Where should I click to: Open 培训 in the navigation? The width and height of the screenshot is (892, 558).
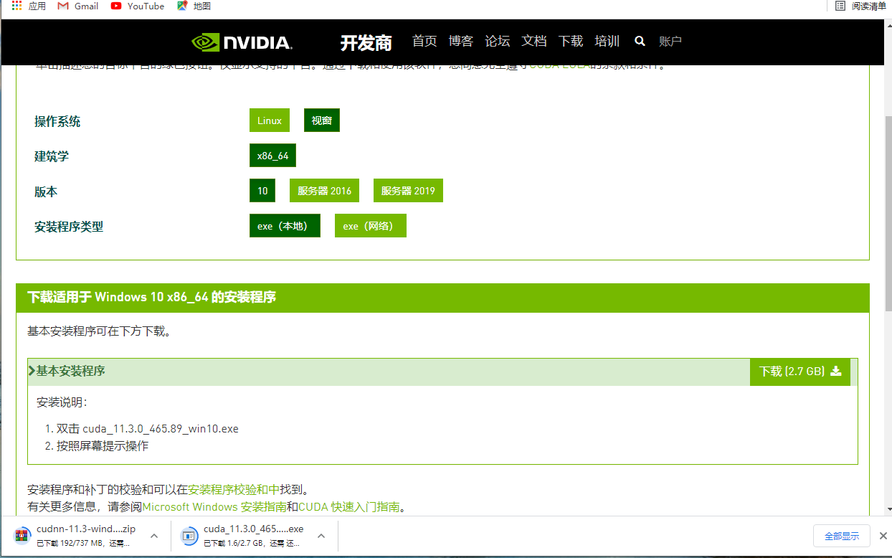click(x=607, y=42)
